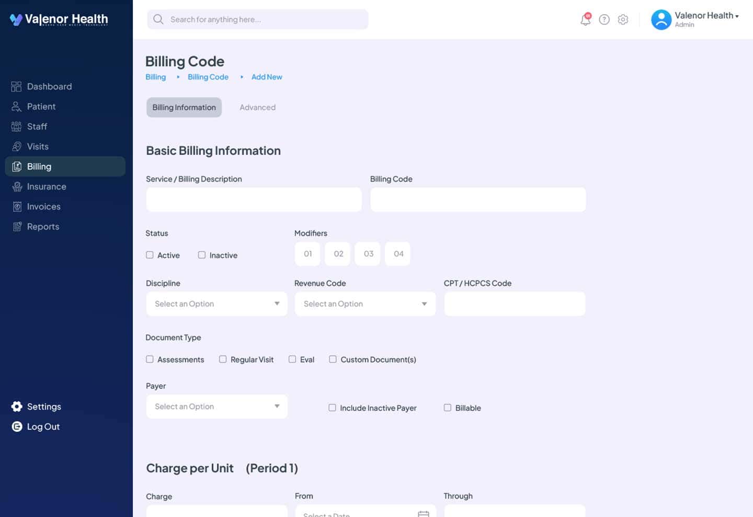The image size is (753, 517).
Task: Open the Payer dropdown
Action: pyautogui.click(x=216, y=407)
